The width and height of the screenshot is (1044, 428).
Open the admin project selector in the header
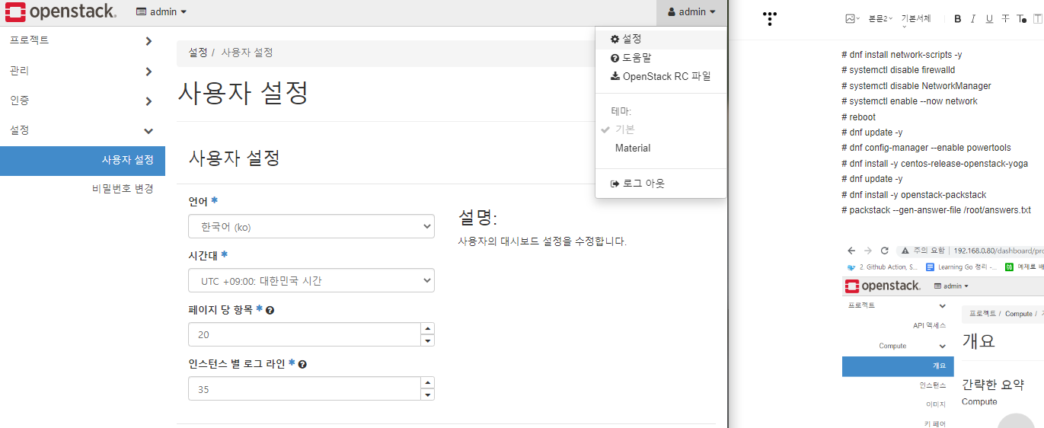click(x=161, y=12)
